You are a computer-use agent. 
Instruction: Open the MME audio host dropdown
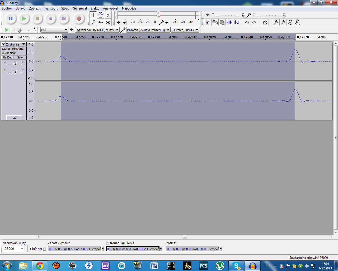coord(54,30)
